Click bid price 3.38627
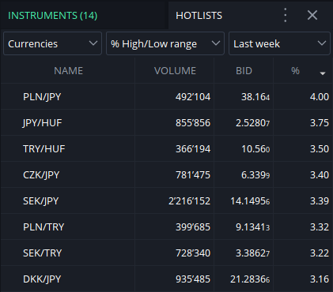The height and width of the screenshot is (292, 333). 252,253
